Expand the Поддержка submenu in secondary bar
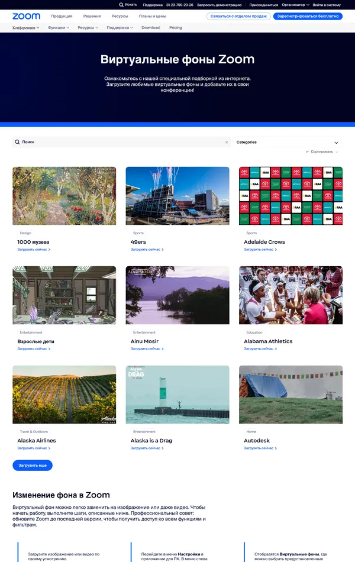This screenshot has width=355, height=562. (120, 28)
